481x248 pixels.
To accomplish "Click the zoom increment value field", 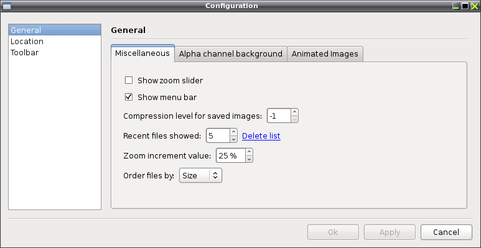I will click(231, 156).
